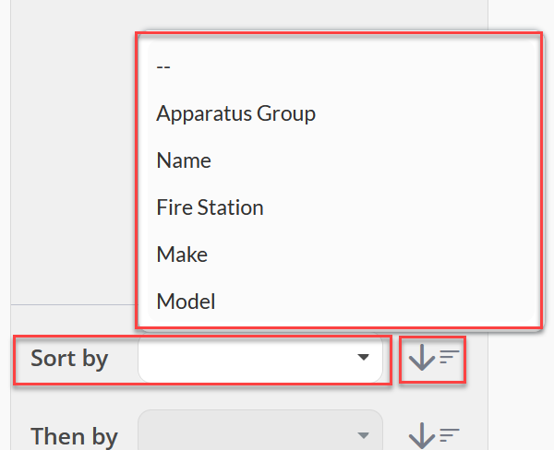Image resolution: width=554 pixels, height=450 pixels.
Task: Click the descending lines glyph beside Then by
Action: (450, 434)
